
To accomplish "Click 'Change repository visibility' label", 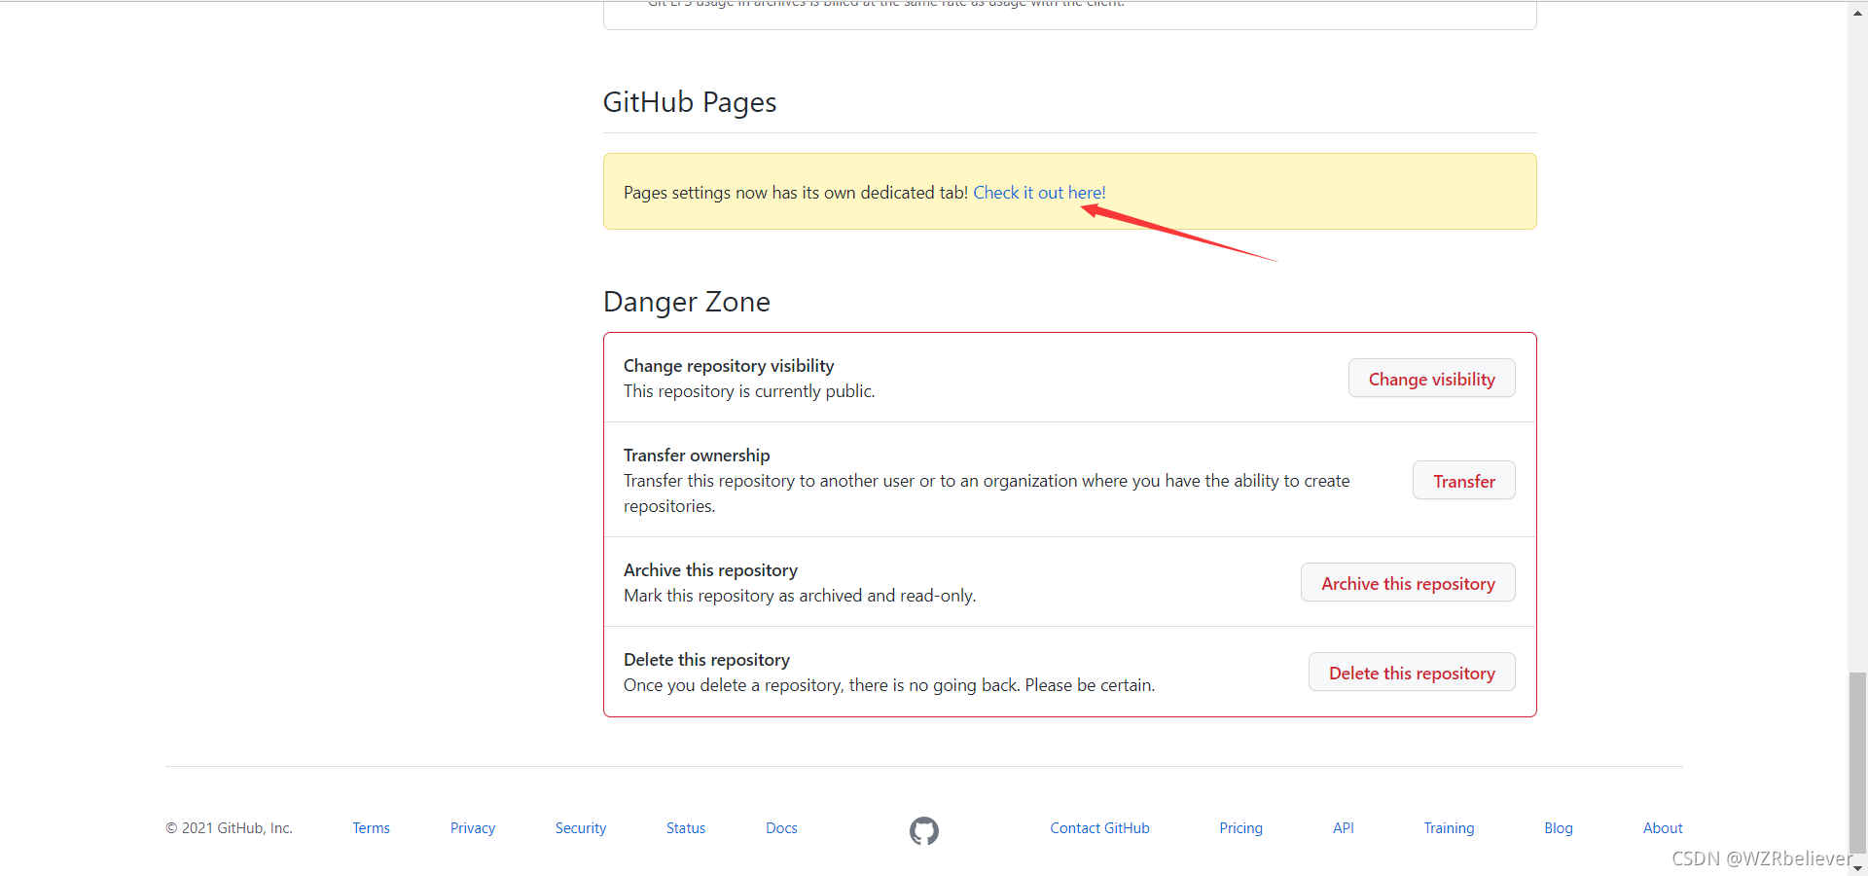I will (x=729, y=366).
